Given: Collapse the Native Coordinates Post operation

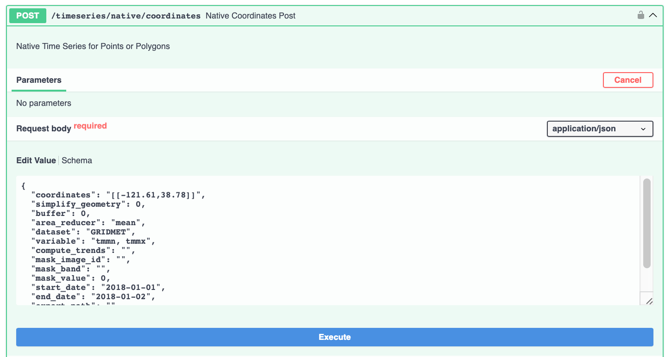Looking at the screenshot, I should click(653, 15).
